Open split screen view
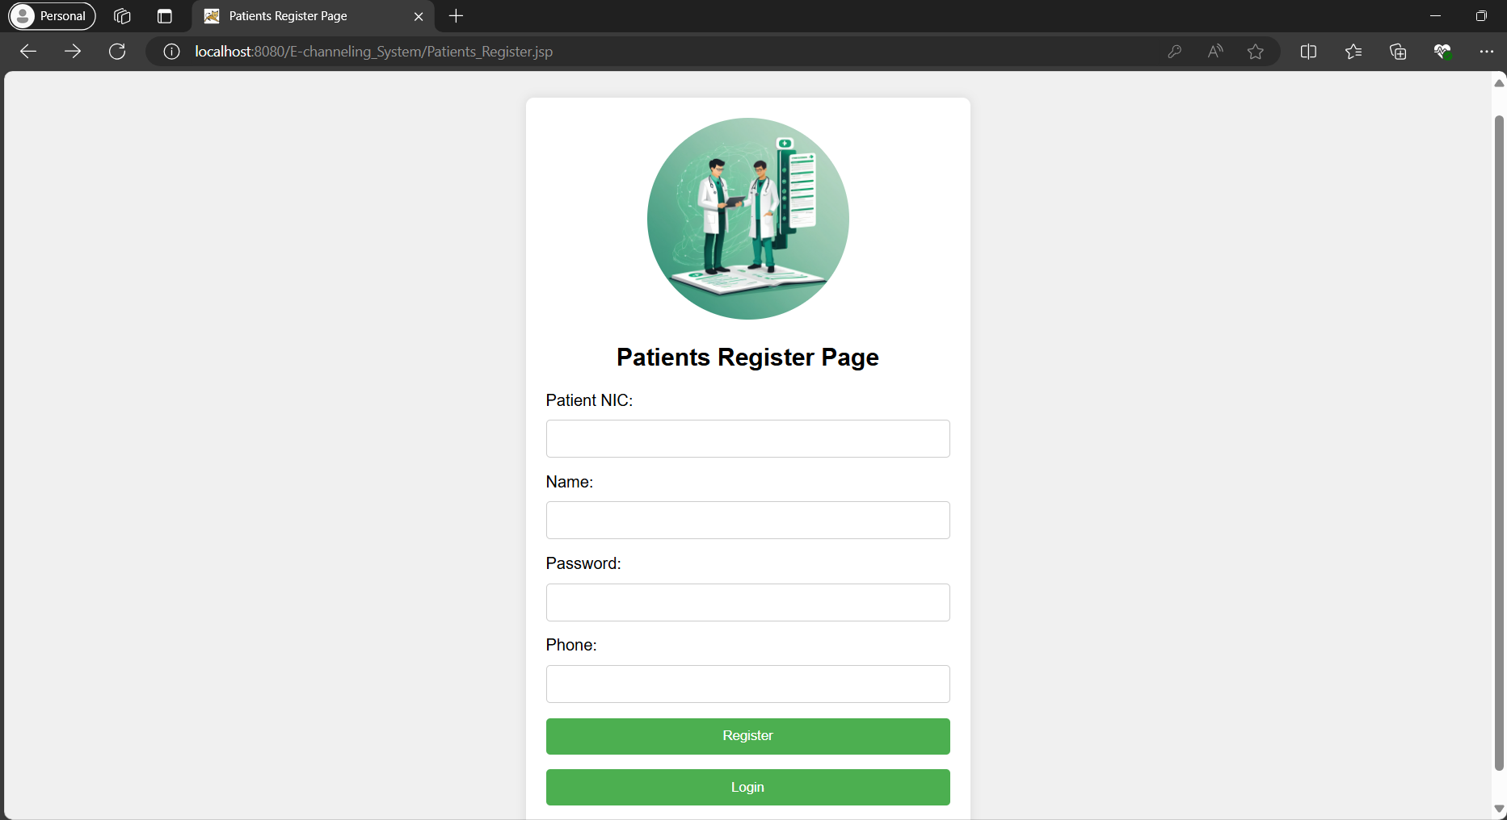 (1309, 52)
